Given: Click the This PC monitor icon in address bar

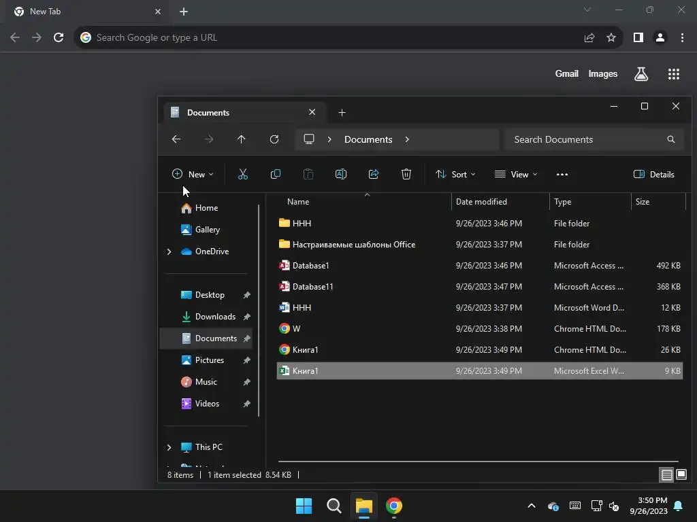Looking at the screenshot, I should point(309,139).
